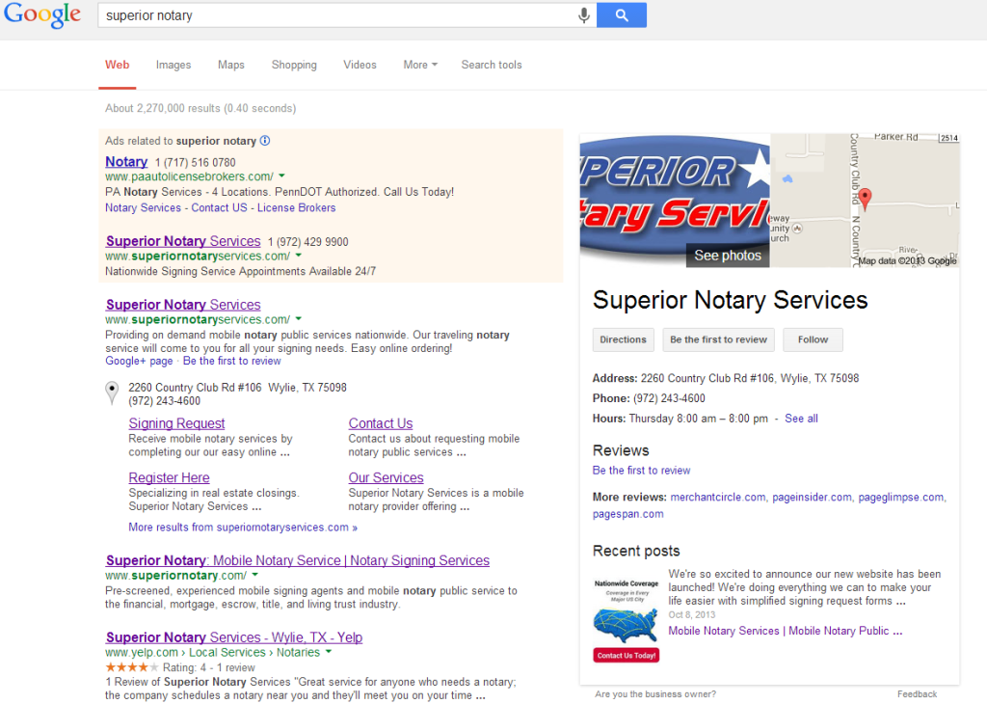
Task: Open pageglimpse.com reviews link
Action: [901, 498]
